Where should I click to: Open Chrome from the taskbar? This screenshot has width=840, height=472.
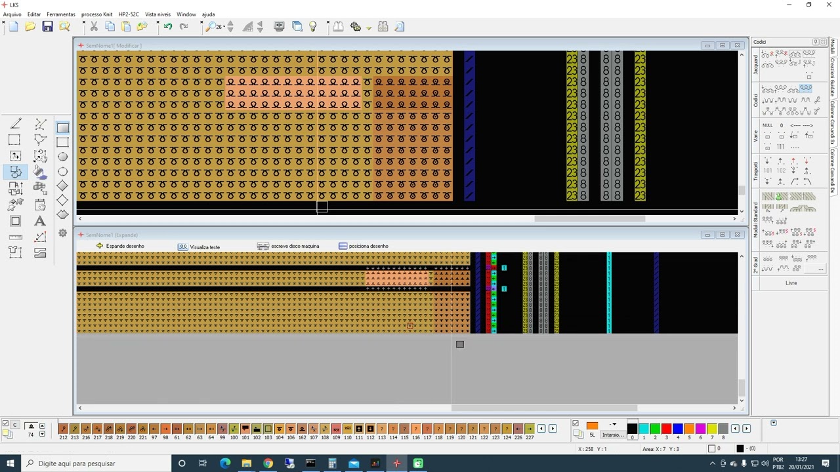[x=268, y=463]
